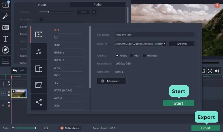Open the transitions panel icon
Viewport: 223px width, 132px height.
coord(5,27)
